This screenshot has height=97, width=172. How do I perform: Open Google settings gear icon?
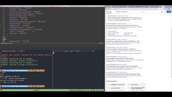(162, 12)
